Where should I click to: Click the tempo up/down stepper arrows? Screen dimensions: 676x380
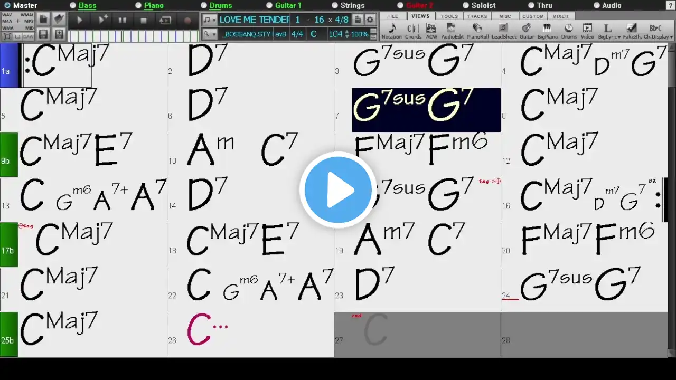tap(346, 34)
